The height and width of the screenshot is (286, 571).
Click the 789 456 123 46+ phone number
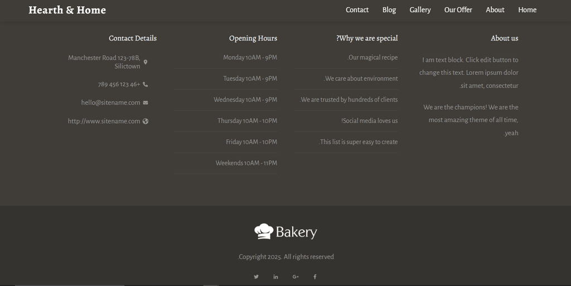[x=119, y=85]
